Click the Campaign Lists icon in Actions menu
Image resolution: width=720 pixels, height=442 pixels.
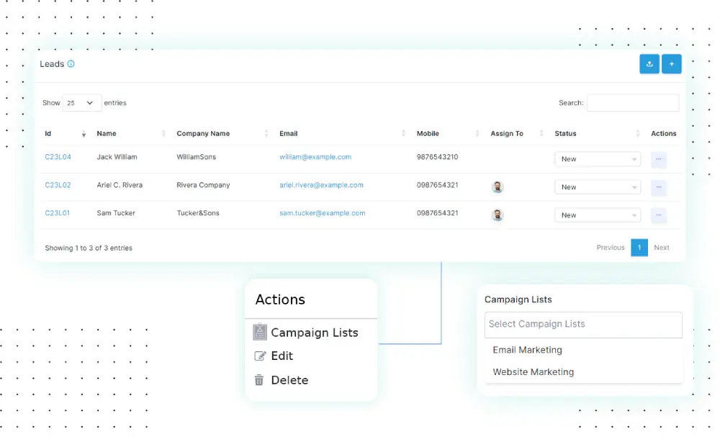pyautogui.click(x=259, y=332)
